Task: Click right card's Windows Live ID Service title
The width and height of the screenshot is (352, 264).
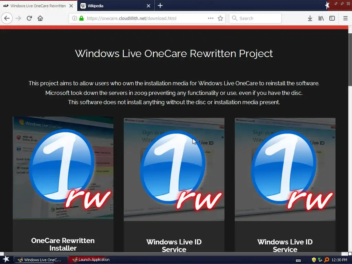Action: click(285, 245)
